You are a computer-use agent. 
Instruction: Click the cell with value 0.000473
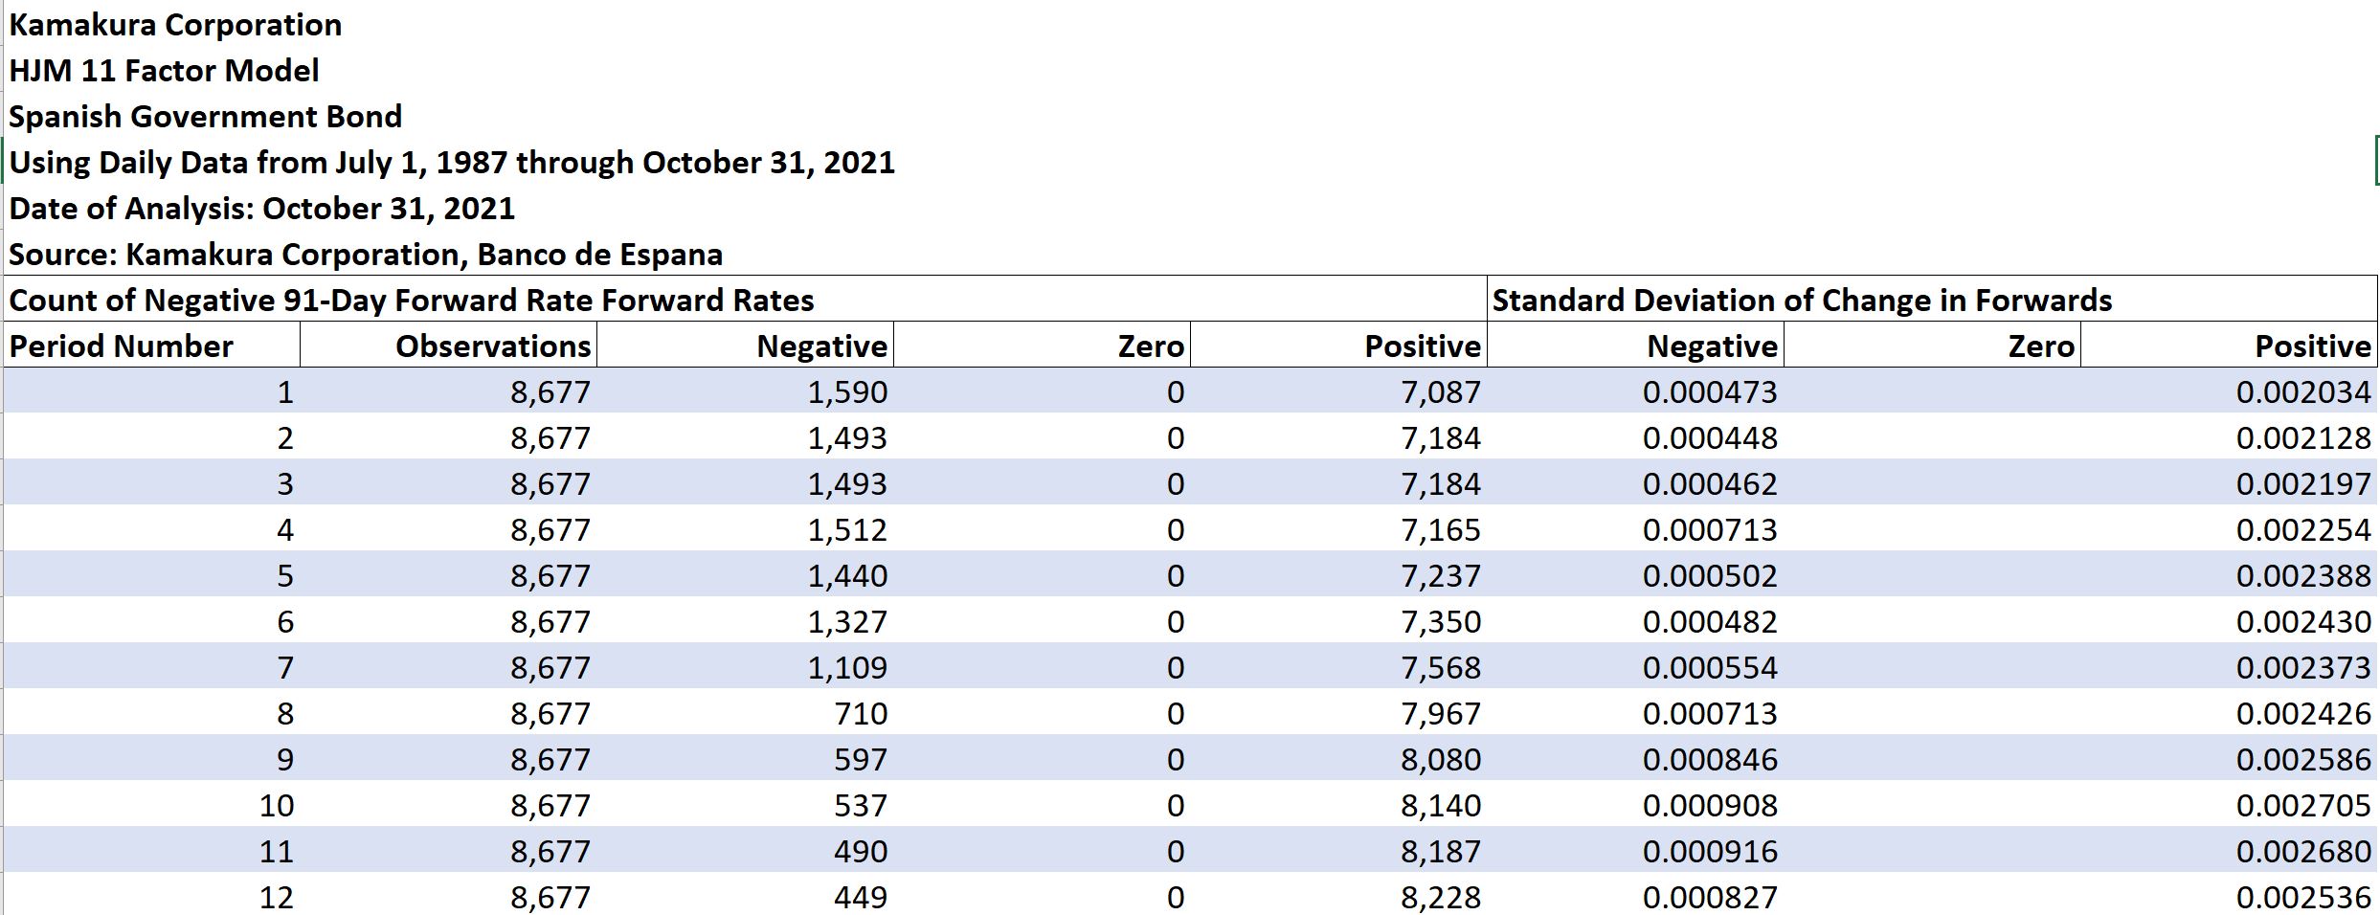(1635, 391)
